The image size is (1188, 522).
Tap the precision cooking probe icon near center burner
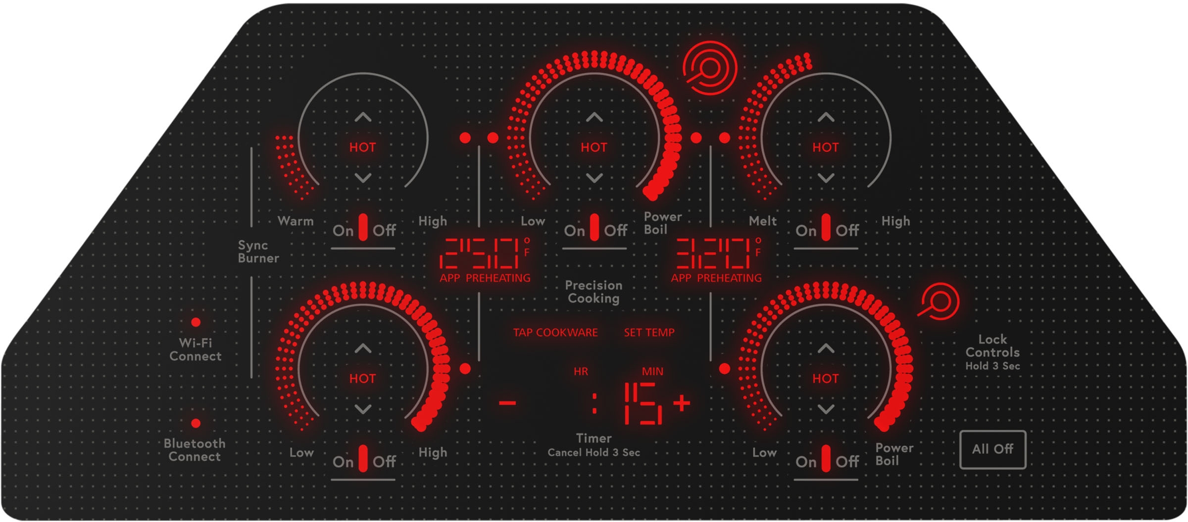tap(709, 68)
